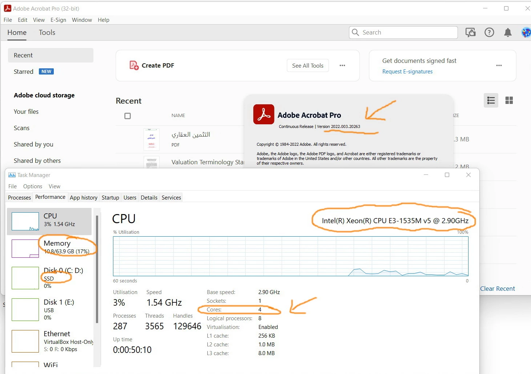
Task: Open Acrobat Help menu
Action: [x=104, y=20]
